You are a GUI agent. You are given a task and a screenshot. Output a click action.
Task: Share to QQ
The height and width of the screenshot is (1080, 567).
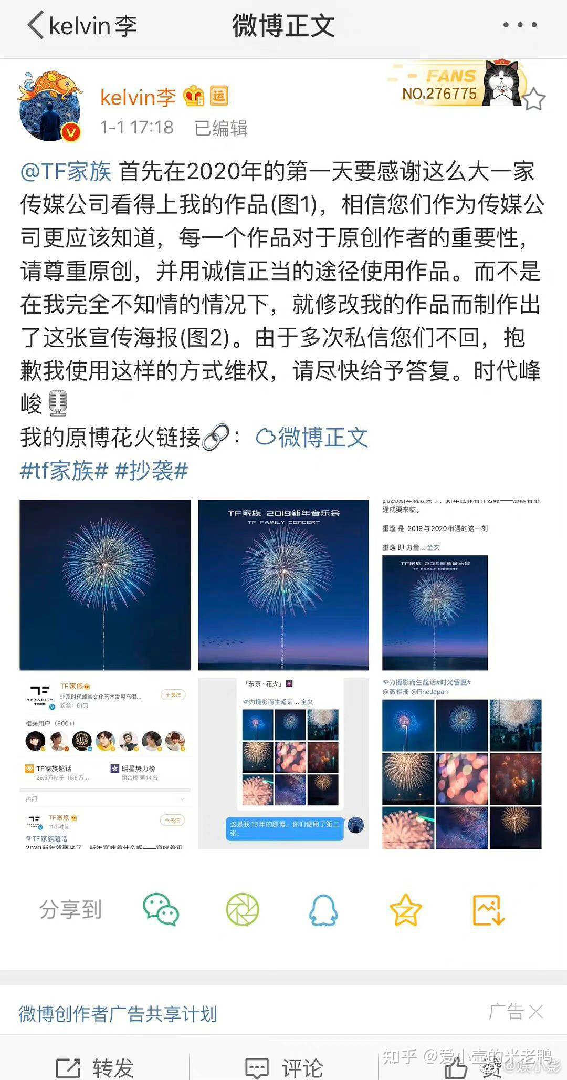323,909
